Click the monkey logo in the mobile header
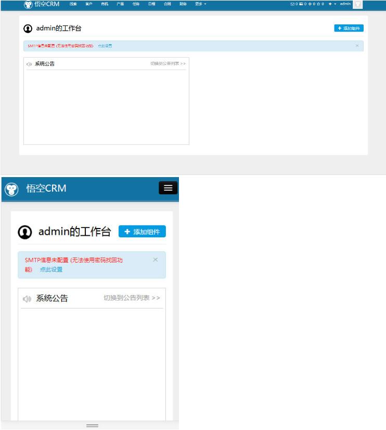Image resolution: width=386 pixels, height=430 pixels. [x=11, y=189]
